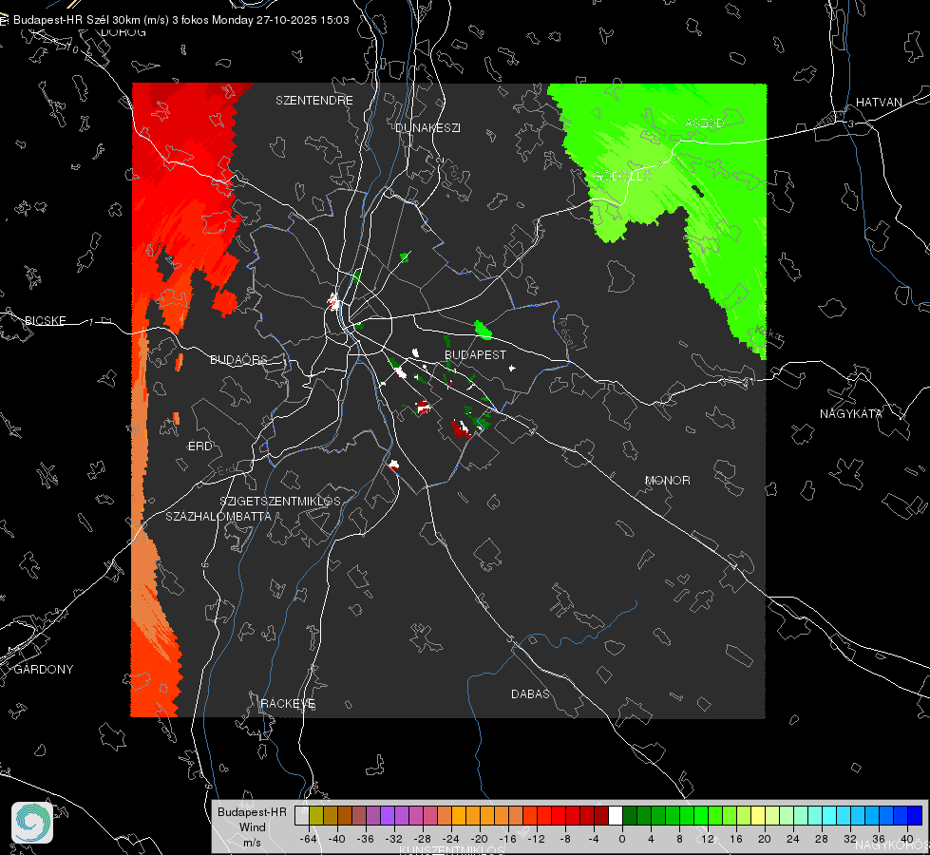
Task: Pick the darkest blue legend swatch
Action: [x=915, y=815]
